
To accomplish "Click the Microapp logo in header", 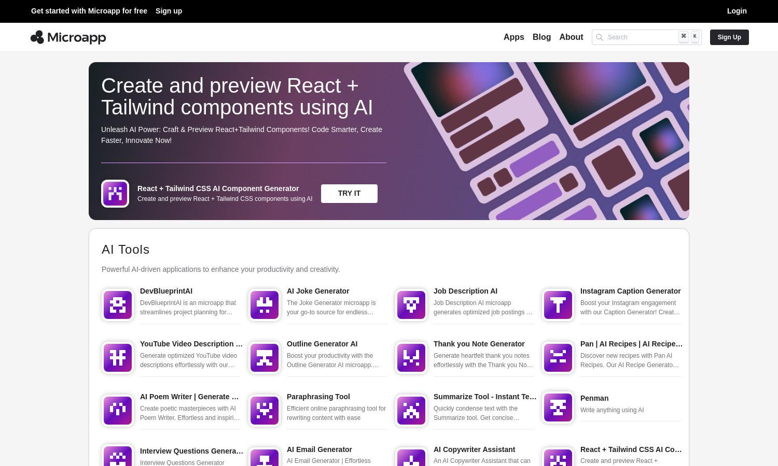I will click(x=68, y=37).
